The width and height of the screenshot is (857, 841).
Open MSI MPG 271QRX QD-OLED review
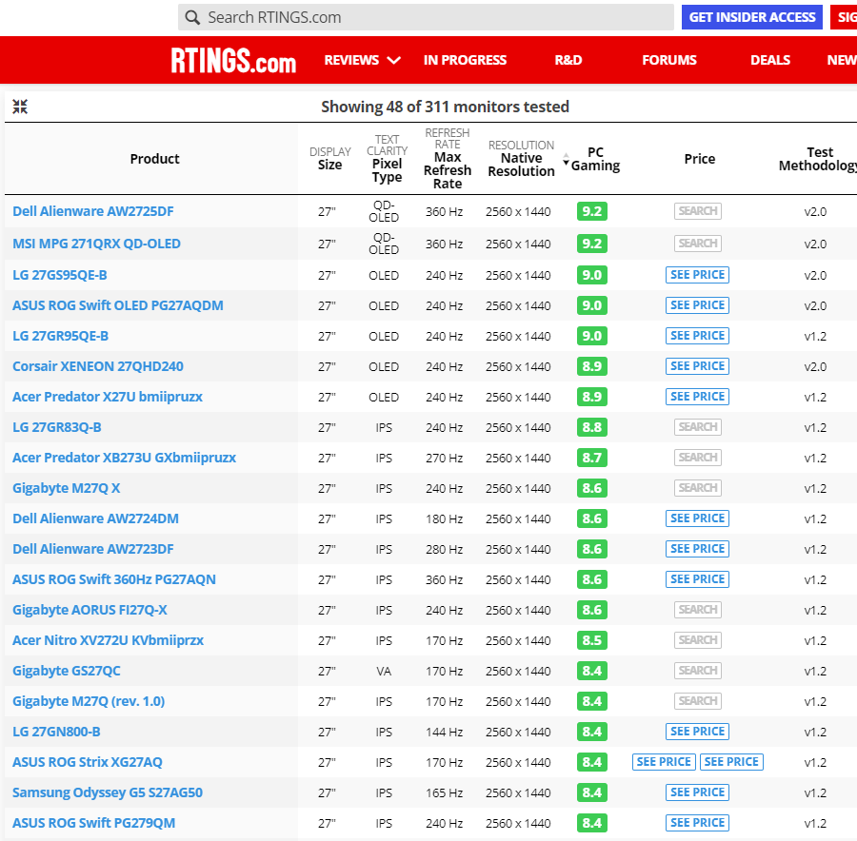click(97, 244)
